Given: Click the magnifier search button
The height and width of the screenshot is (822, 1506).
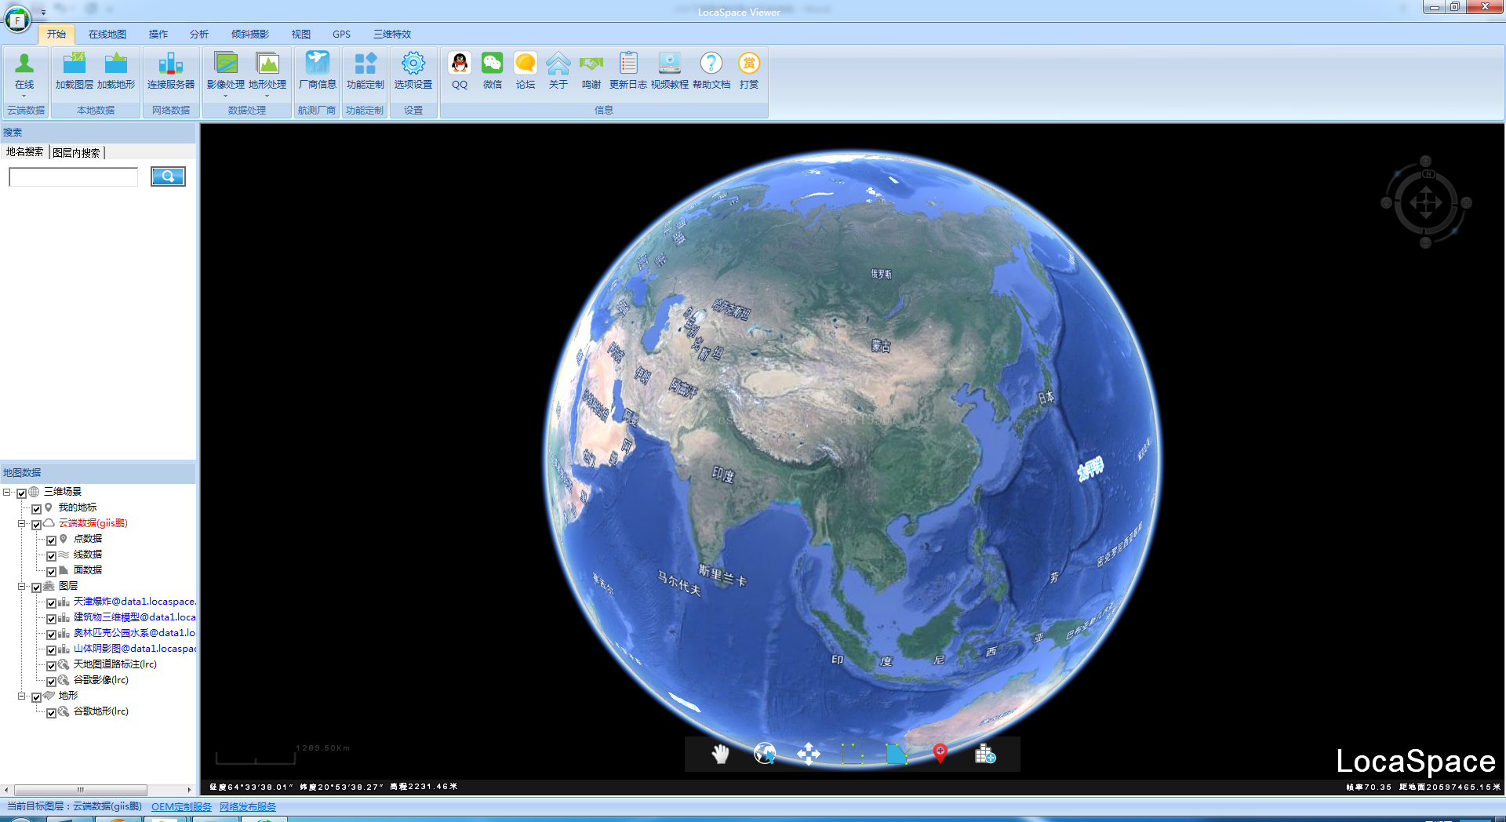Looking at the screenshot, I should [168, 176].
